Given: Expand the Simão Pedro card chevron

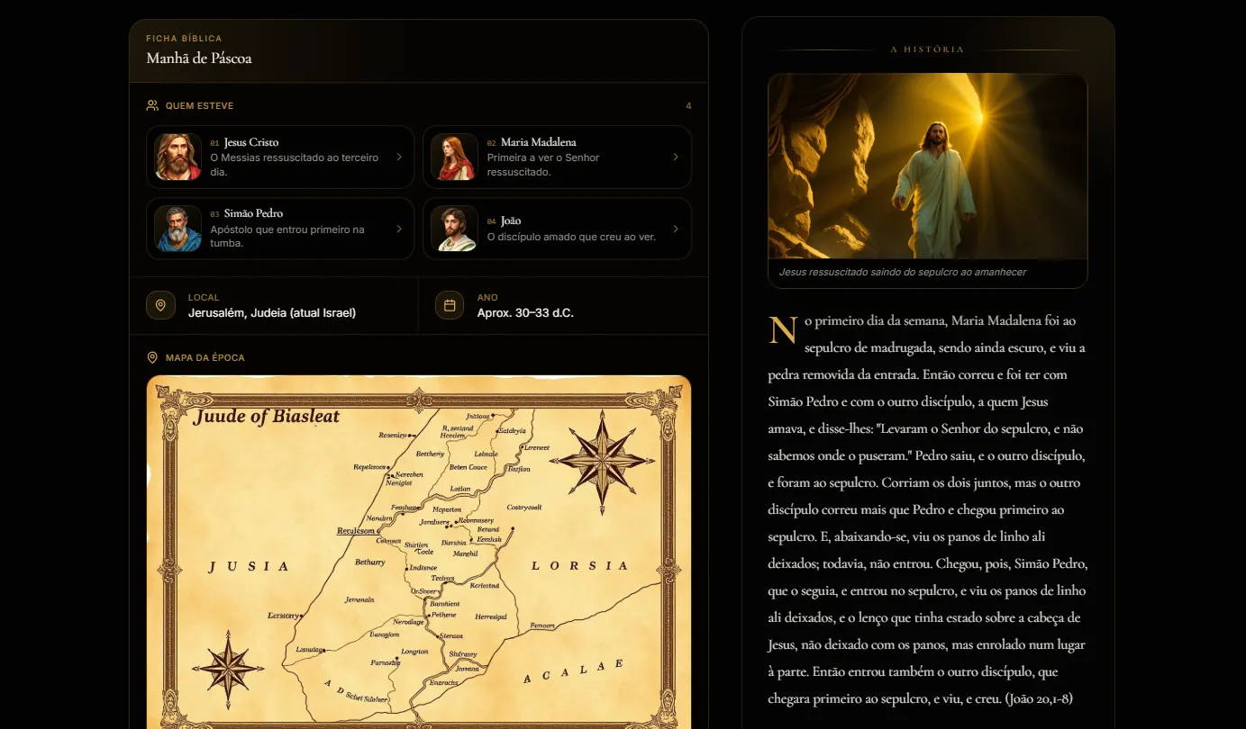Looking at the screenshot, I should point(399,229).
